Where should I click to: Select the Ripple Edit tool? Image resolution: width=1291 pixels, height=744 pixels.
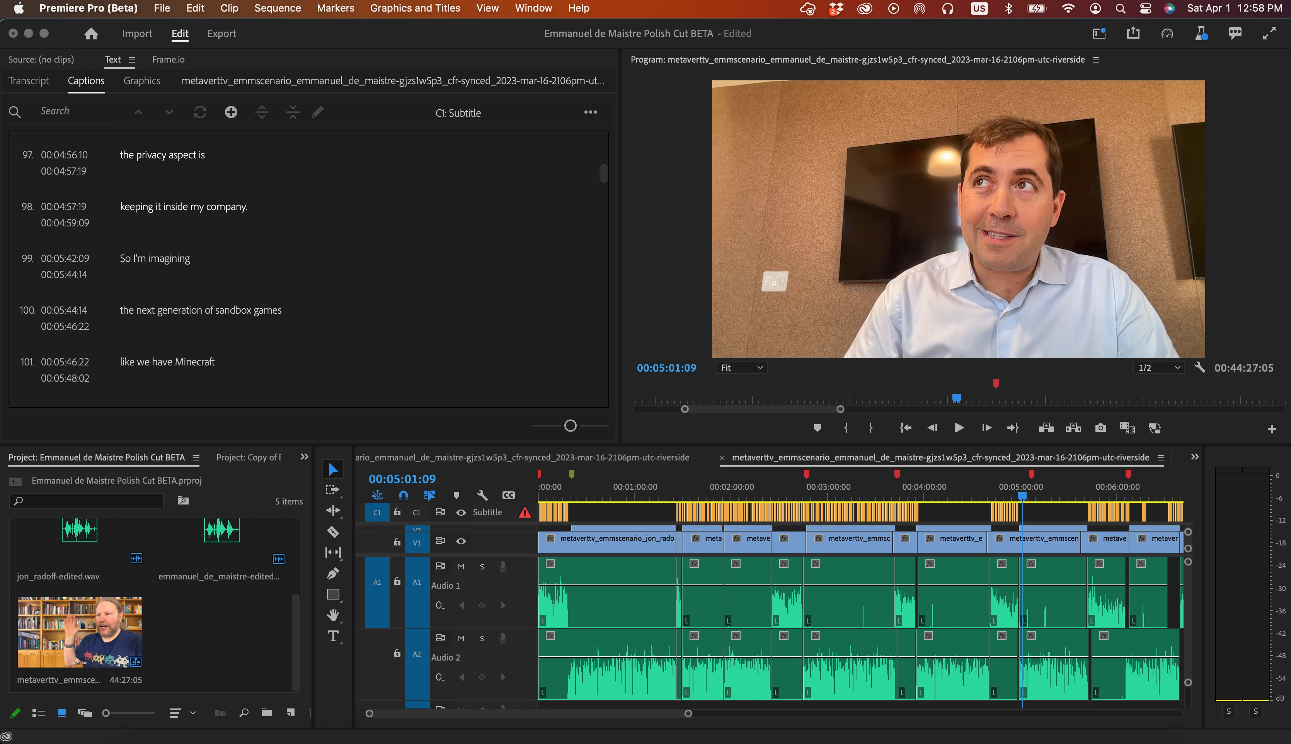[x=333, y=510]
